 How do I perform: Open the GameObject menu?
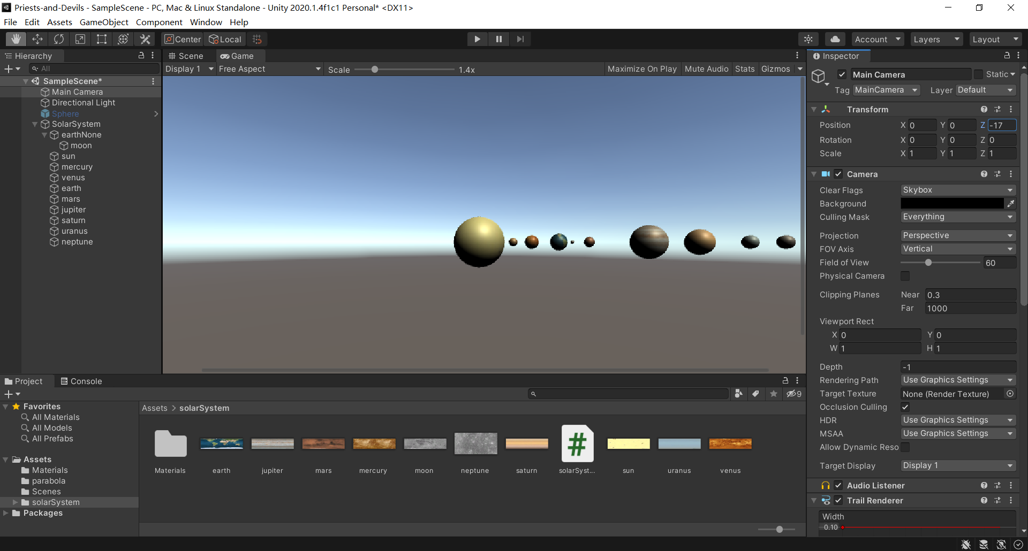[x=104, y=22]
